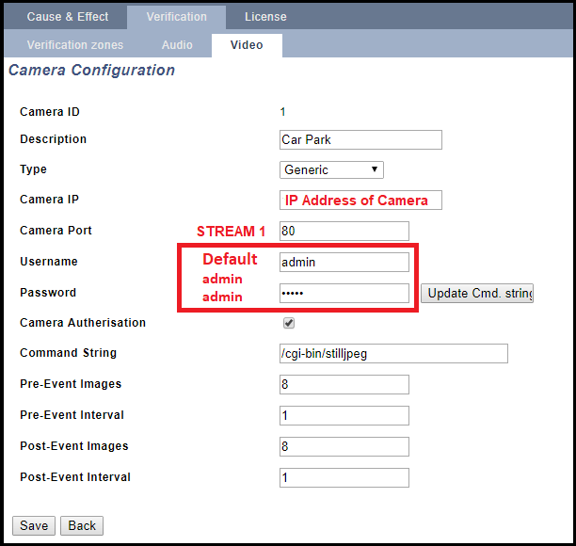
Task: Focus the Post-Event Images field
Action: (344, 446)
